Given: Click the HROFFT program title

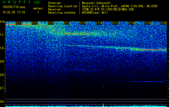Looking at the screenshot, I should [x=17, y=2].
